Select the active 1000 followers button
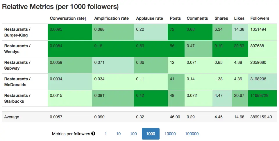The width and height of the screenshot is (279, 141). pos(151,134)
